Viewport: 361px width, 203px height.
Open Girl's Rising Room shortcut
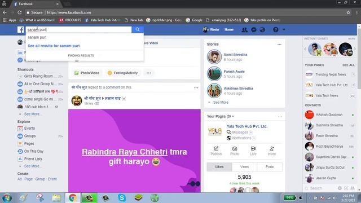(x=40, y=76)
